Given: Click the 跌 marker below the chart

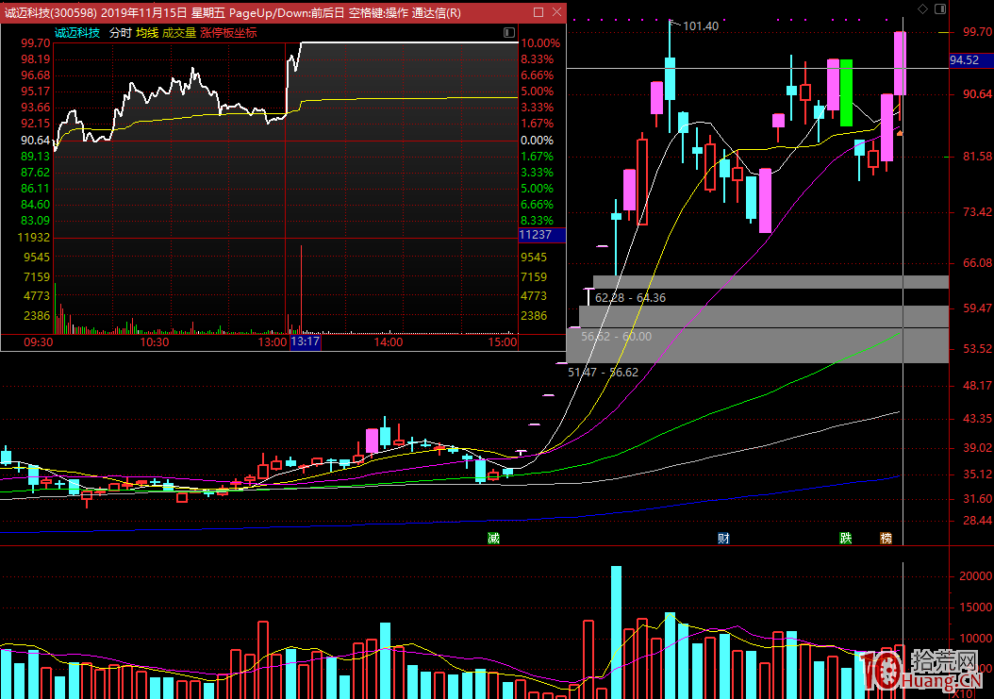Looking at the screenshot, I should point(846,538).
